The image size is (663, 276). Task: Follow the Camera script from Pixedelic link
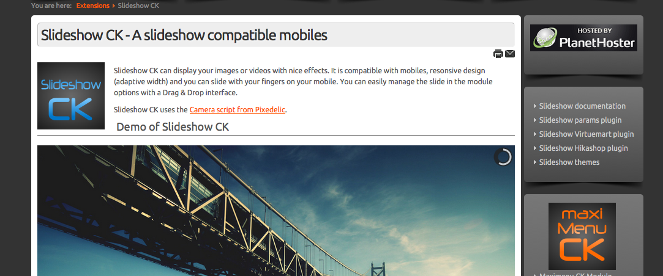238,110
